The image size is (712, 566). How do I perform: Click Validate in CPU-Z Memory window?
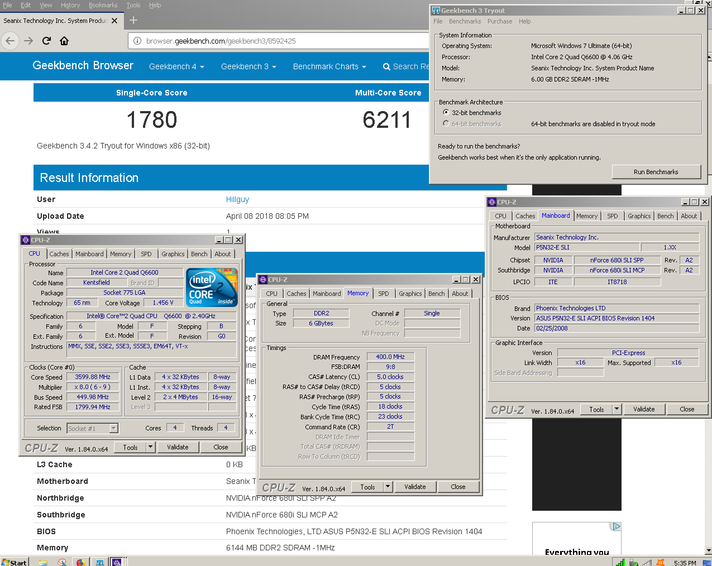pyautogui.click(x=415, y=487)
